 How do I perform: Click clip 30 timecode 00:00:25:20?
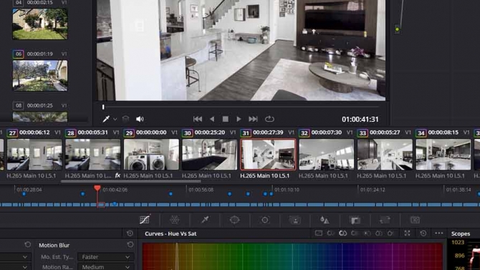[210, 132]
